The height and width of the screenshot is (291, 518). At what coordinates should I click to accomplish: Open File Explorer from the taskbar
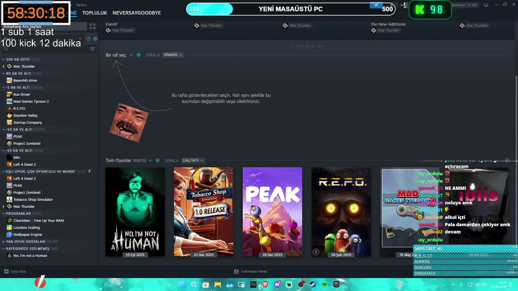pyautogui.click(x=218, y=285)
